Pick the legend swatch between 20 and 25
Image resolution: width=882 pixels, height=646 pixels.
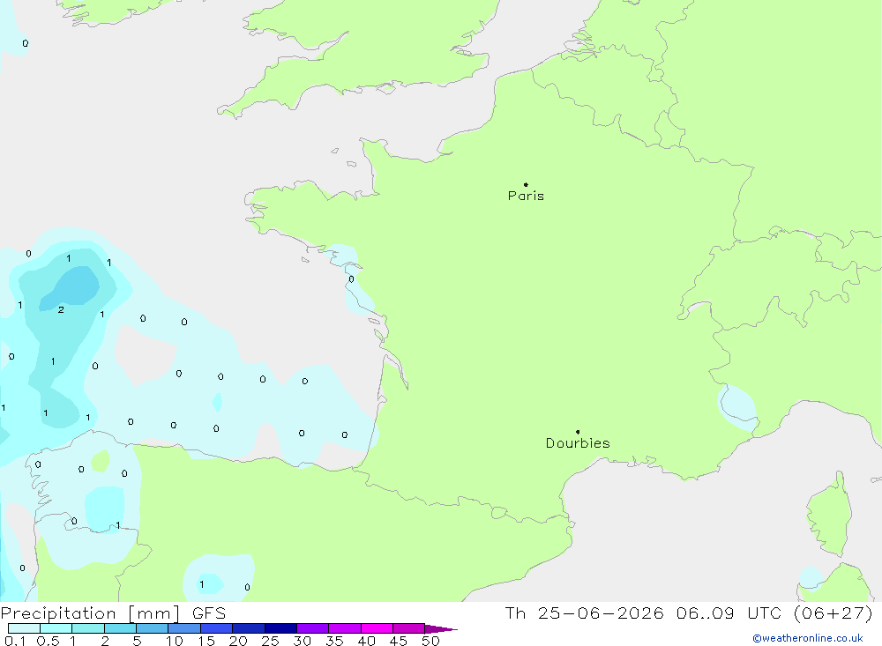[x=248, y=628]
